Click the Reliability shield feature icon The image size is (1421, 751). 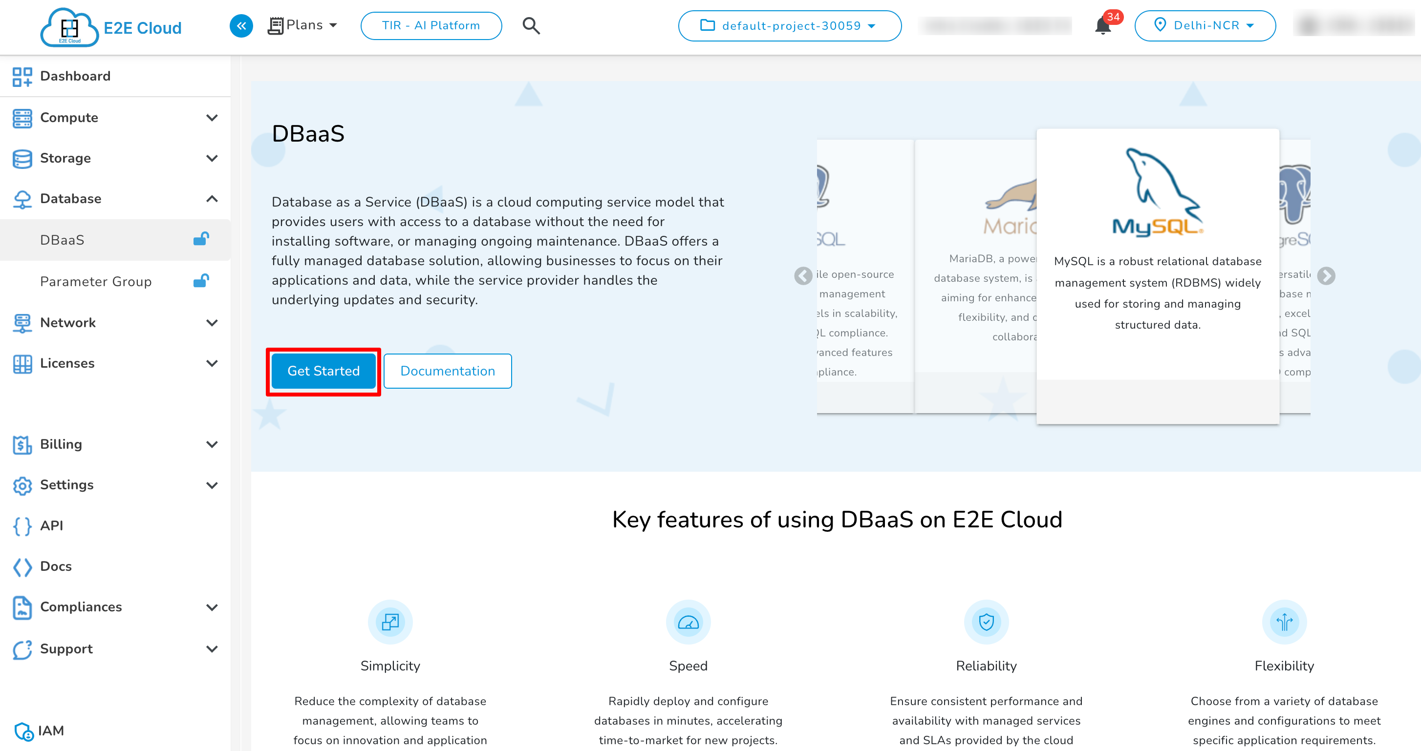click(986, 622)
